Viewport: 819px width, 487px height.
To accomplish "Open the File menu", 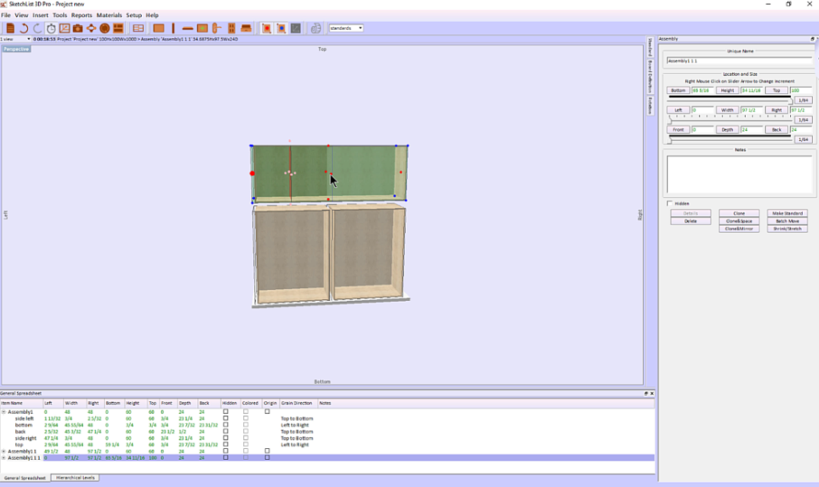I will (x=5, y=15).
